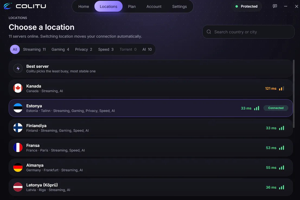300x200 pixels.
Task: Open the Account tab
Action: pos(154,7)
